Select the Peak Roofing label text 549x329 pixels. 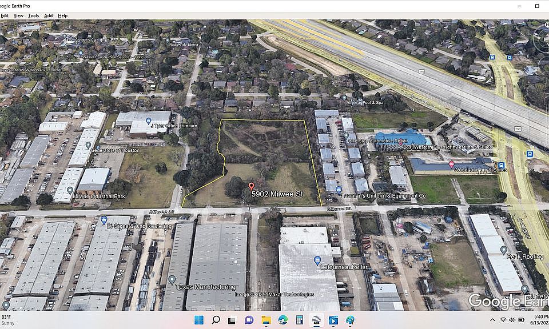525,256
